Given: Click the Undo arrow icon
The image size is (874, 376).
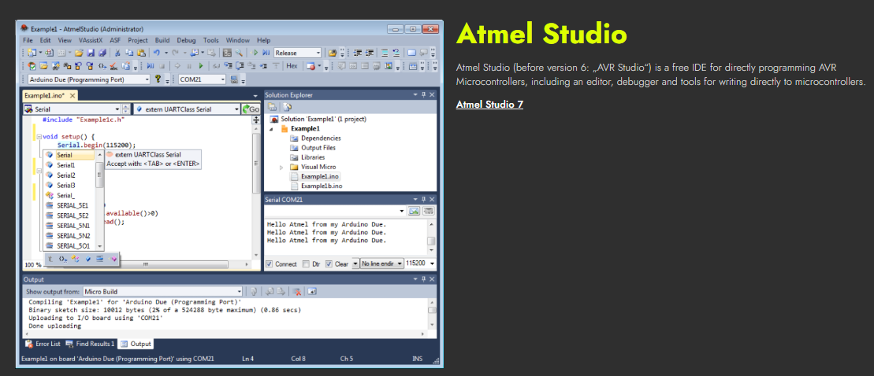Looking at the screenshot, I should [x=157, y=53].
